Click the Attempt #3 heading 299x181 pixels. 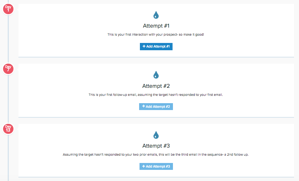(x=156, y=146)
